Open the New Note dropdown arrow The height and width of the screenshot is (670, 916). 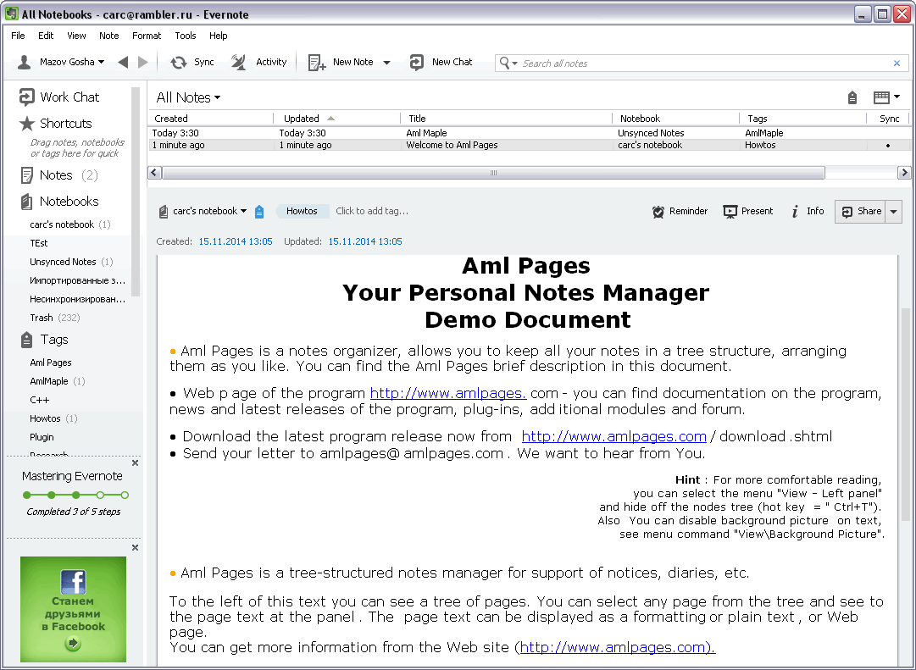[386, 63]
